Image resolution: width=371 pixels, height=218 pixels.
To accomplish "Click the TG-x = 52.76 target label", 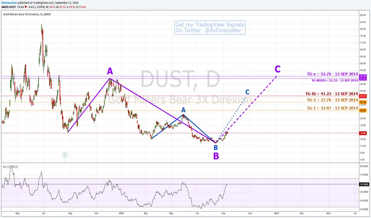I will pyautogui.click(x=332, y=74).
